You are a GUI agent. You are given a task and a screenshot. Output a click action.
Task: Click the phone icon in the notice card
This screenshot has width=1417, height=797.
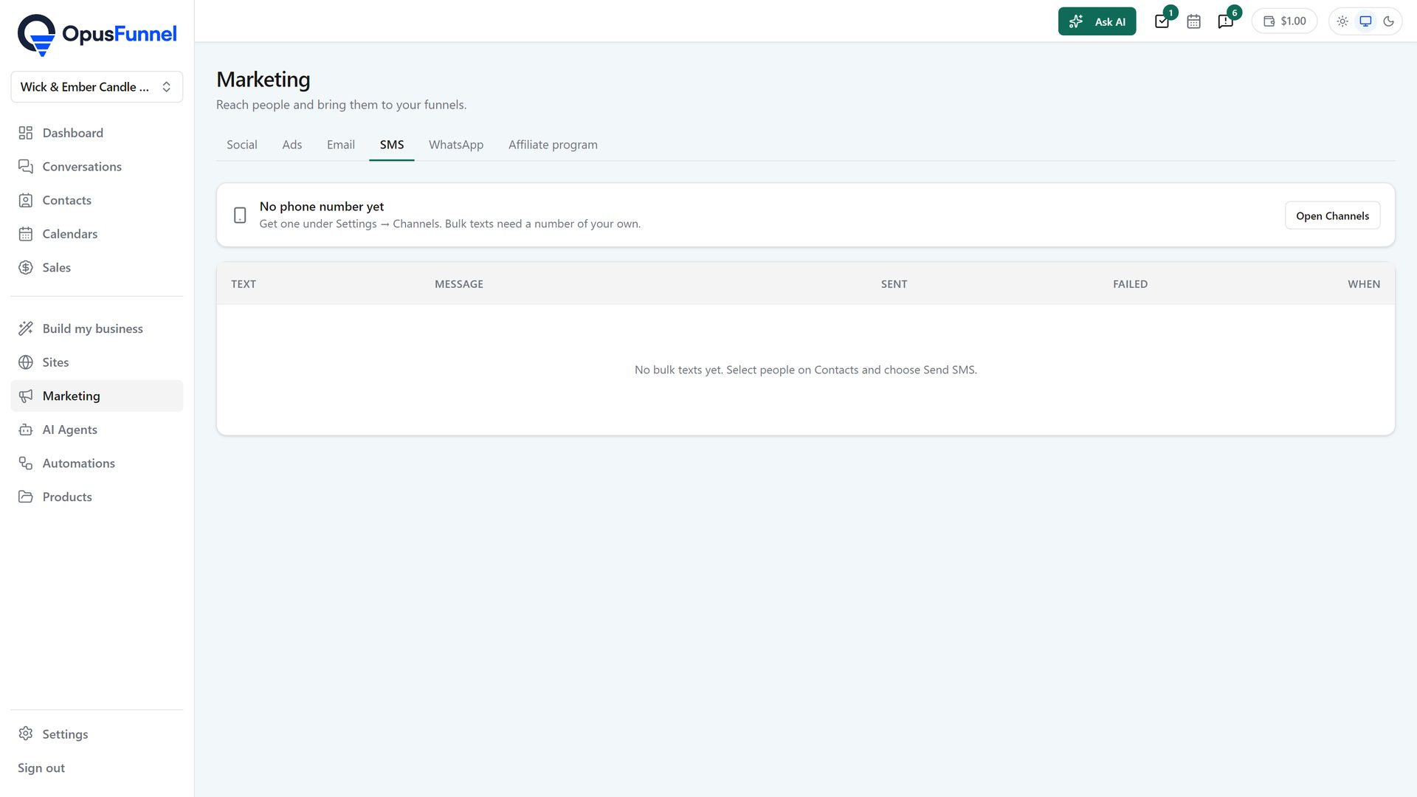(x=240, y=215)
